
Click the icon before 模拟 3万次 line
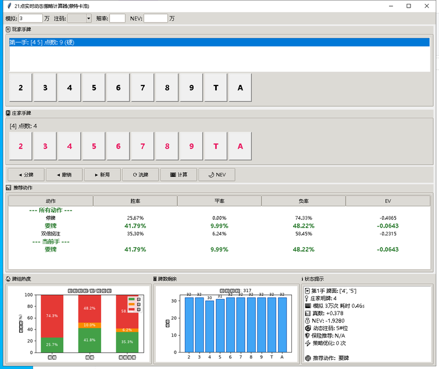[x=308, y=306]
